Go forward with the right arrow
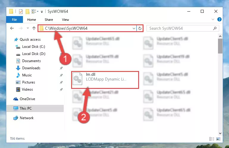Screen dimensions: 229x148 tap(21, 28)
